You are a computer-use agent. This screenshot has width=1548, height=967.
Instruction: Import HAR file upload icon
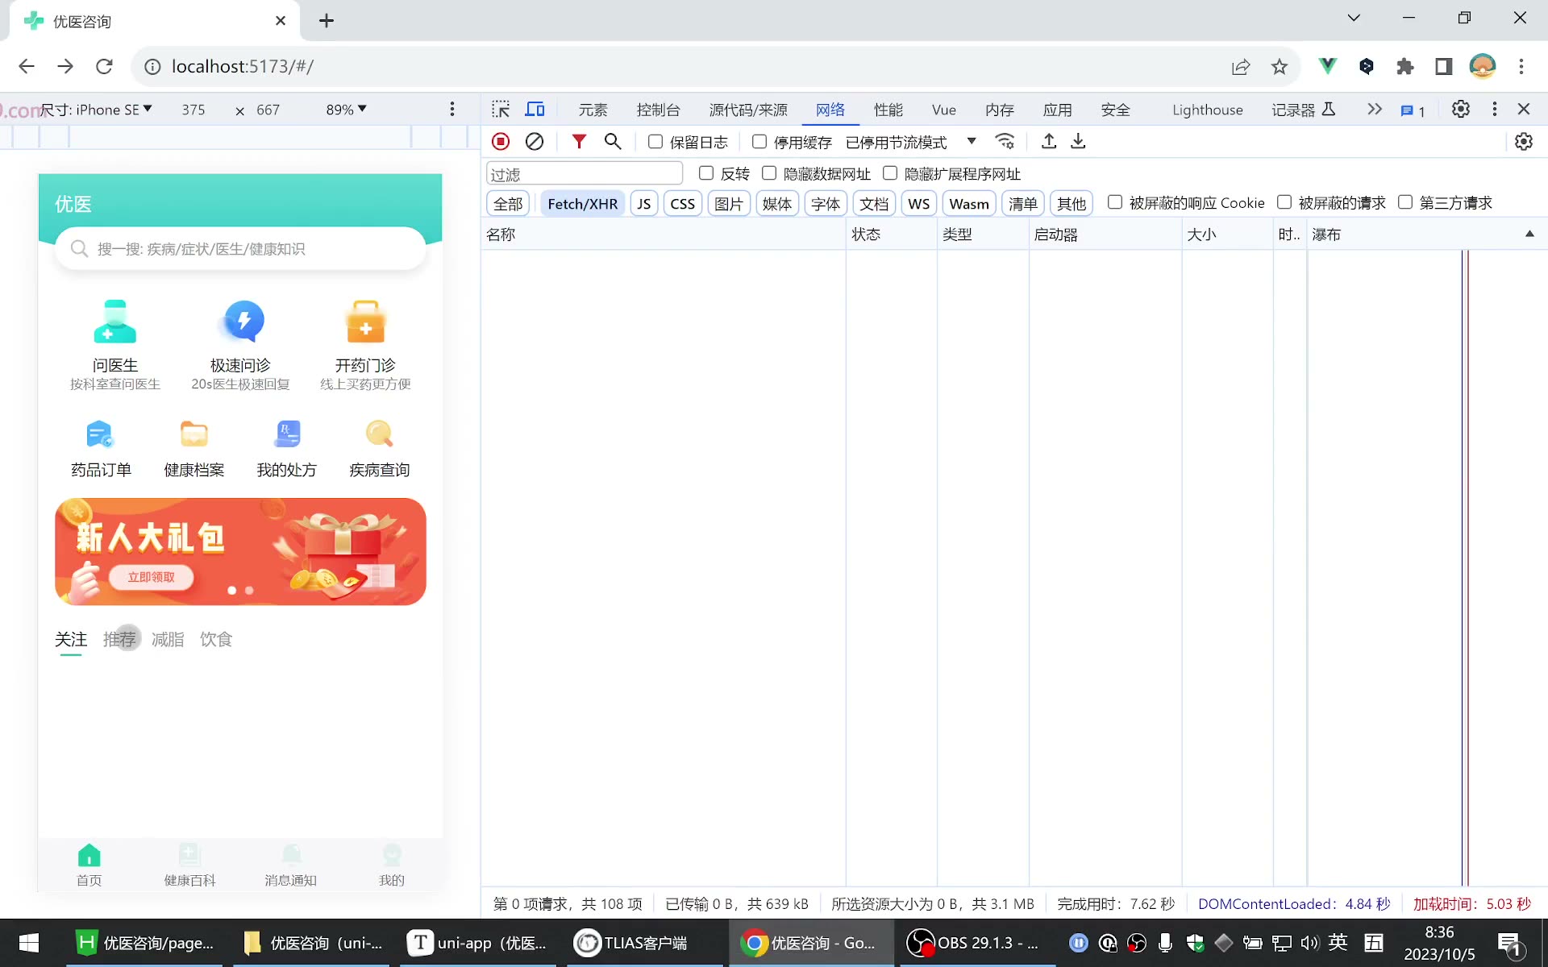[1049, 142]
